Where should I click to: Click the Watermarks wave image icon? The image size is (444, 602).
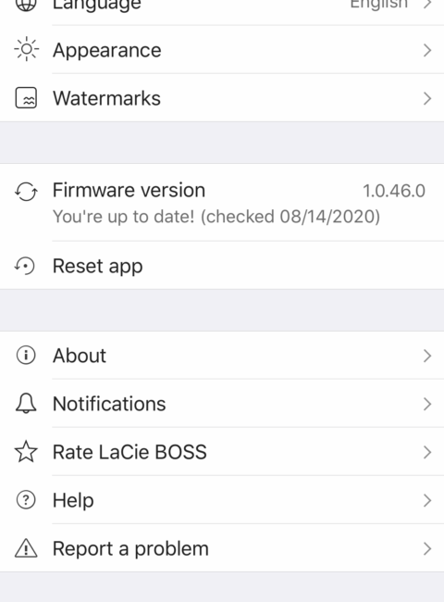(26, 98)
